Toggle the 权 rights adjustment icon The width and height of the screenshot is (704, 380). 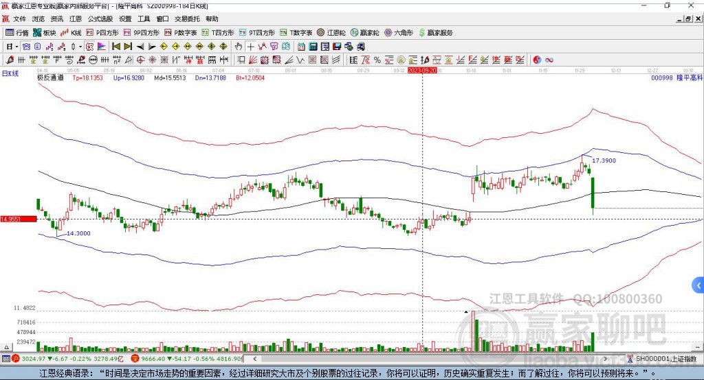tap(89, 47)
